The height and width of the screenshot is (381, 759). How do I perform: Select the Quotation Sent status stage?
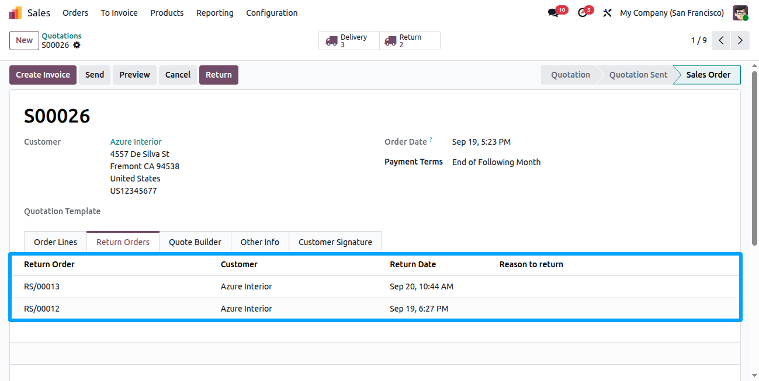point(638,75)
